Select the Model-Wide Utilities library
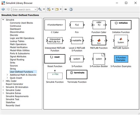The image size is (140, 115). (x=20, y=50)
